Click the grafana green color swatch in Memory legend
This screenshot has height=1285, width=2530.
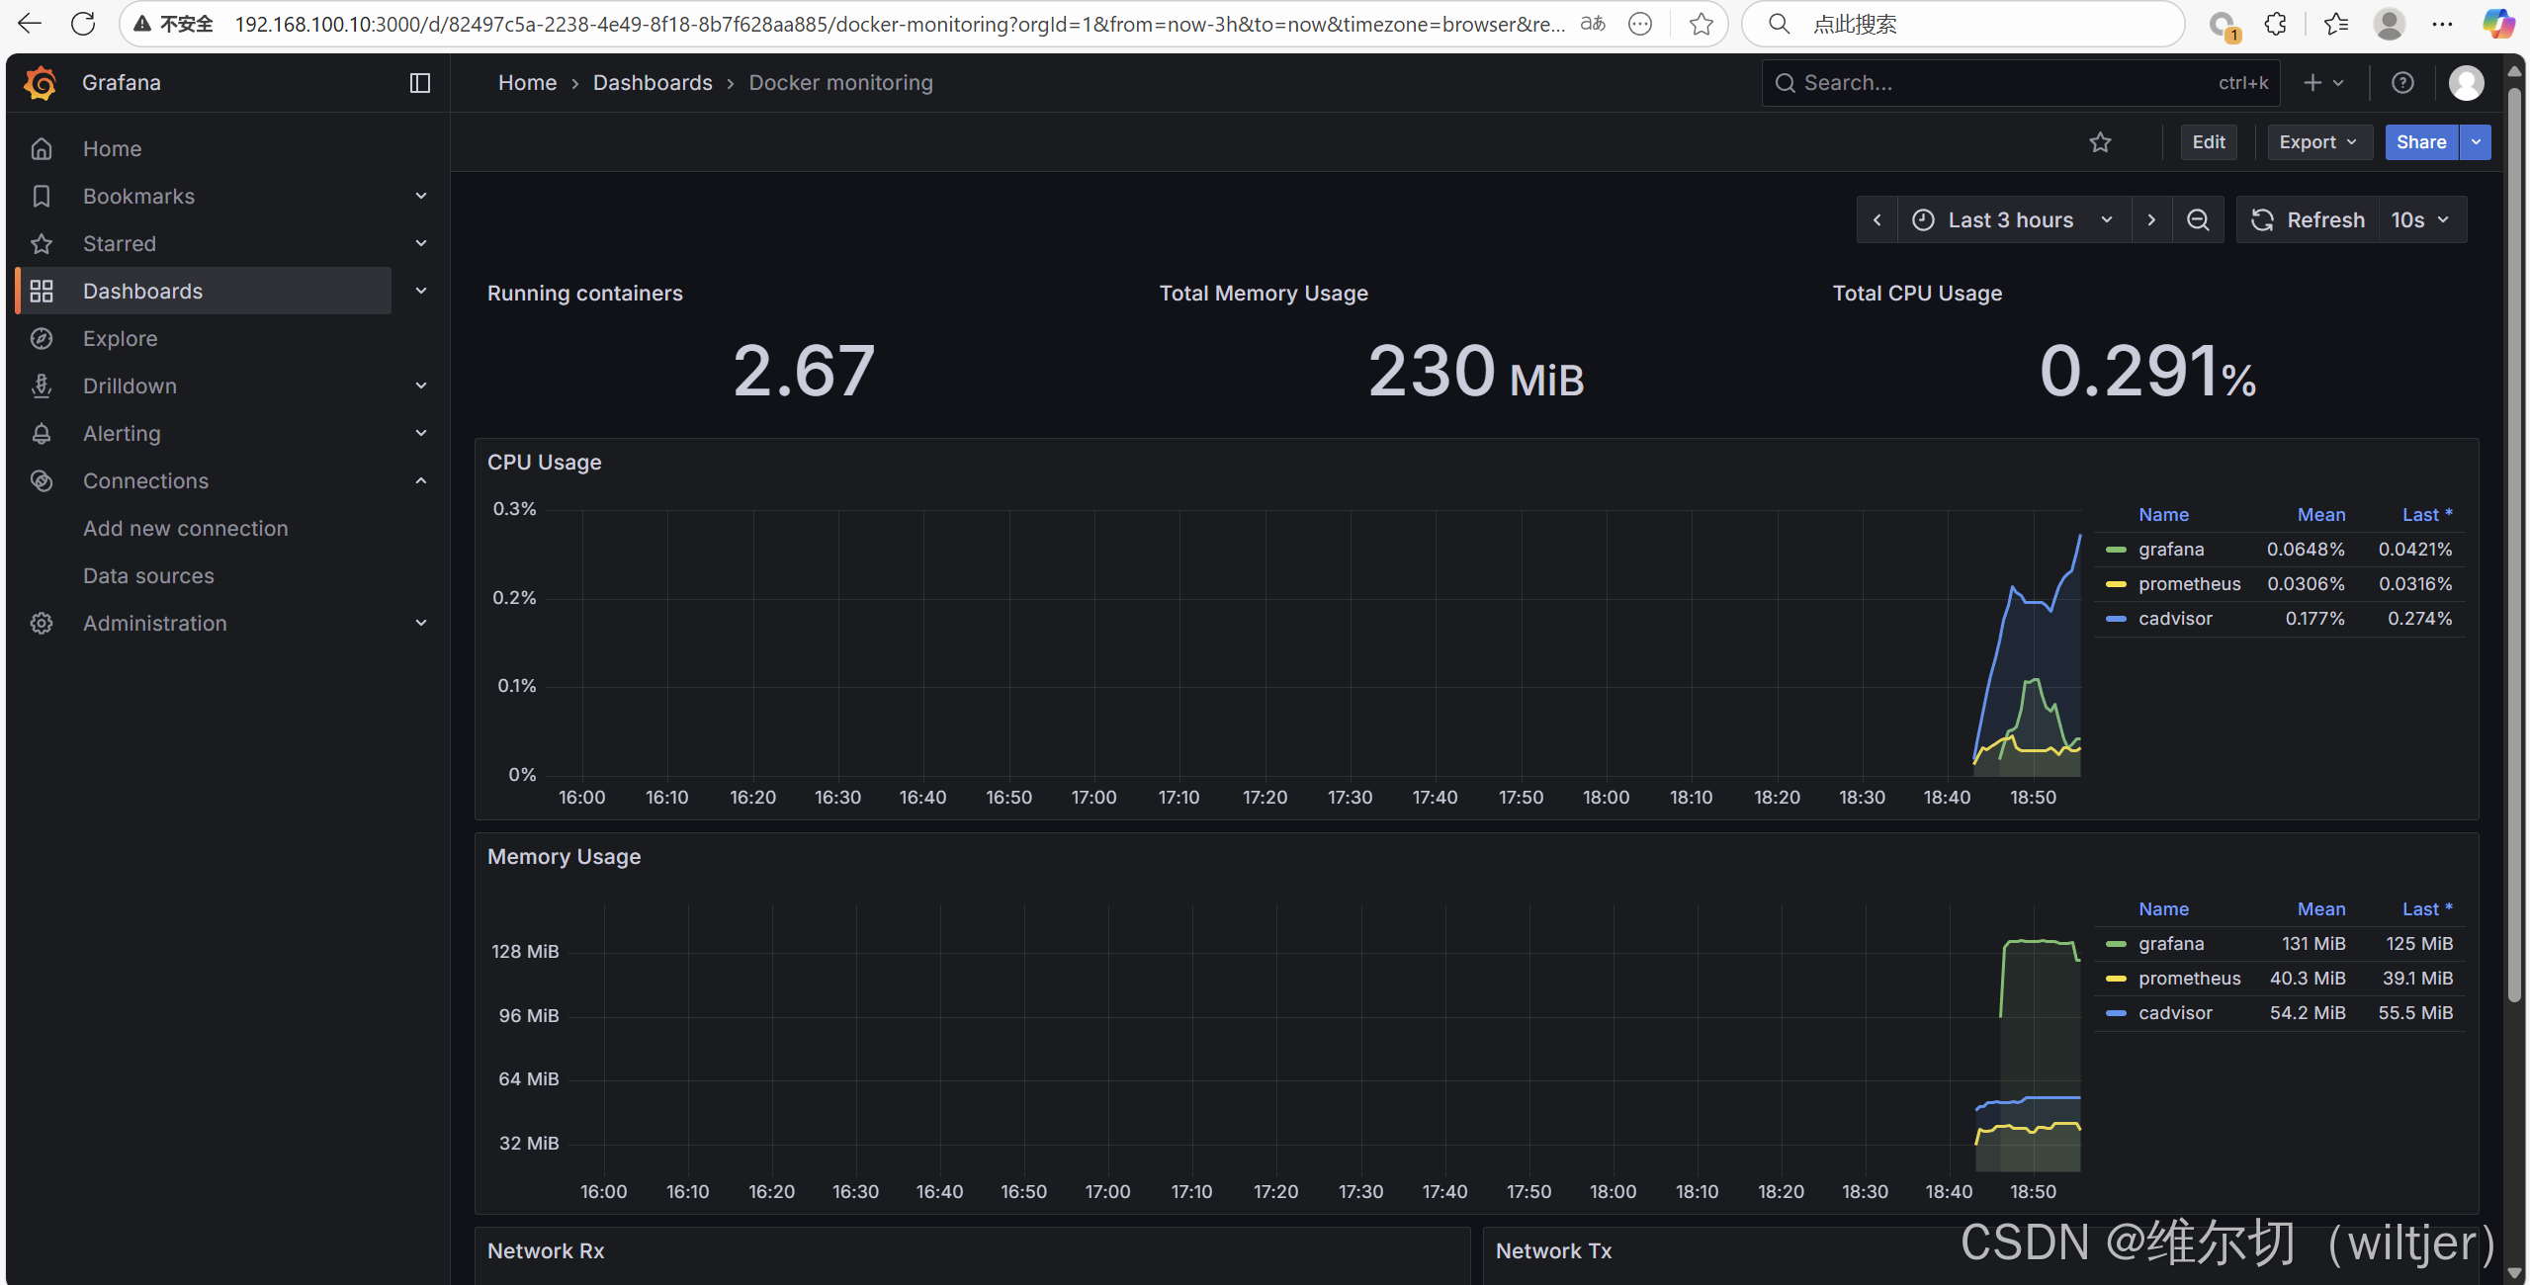point(2116,944)
